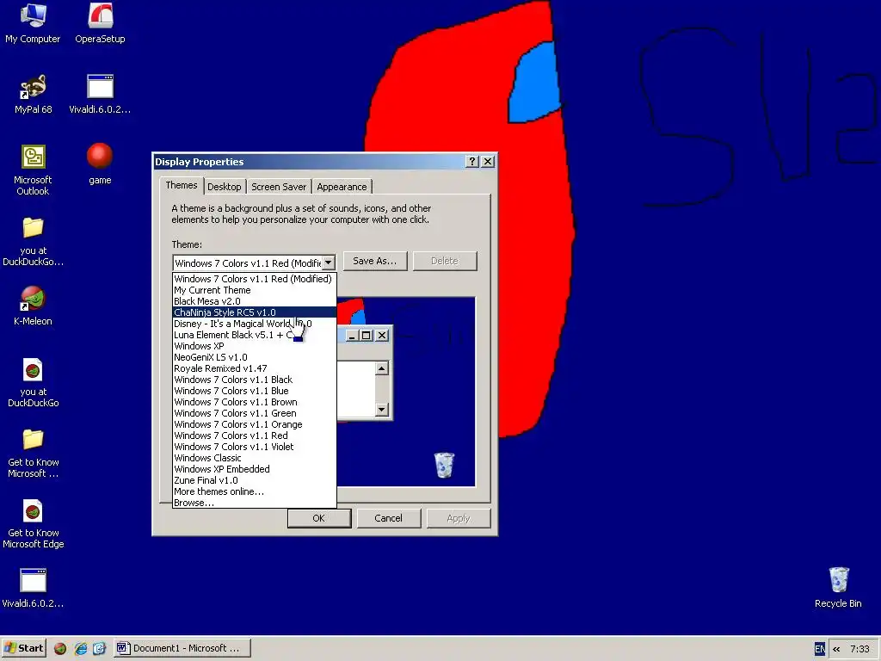Choose Black Mesa v2.0 theme
The image size is (881, 661).
pyautogui.click(x=255, y=301)
